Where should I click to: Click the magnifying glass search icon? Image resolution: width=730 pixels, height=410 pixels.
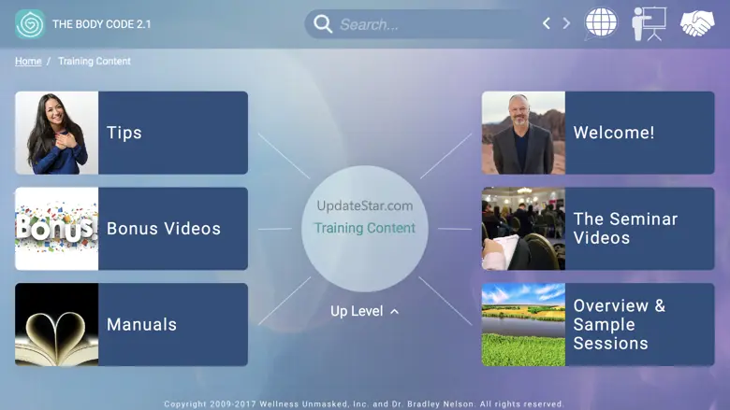click(323, 23)
